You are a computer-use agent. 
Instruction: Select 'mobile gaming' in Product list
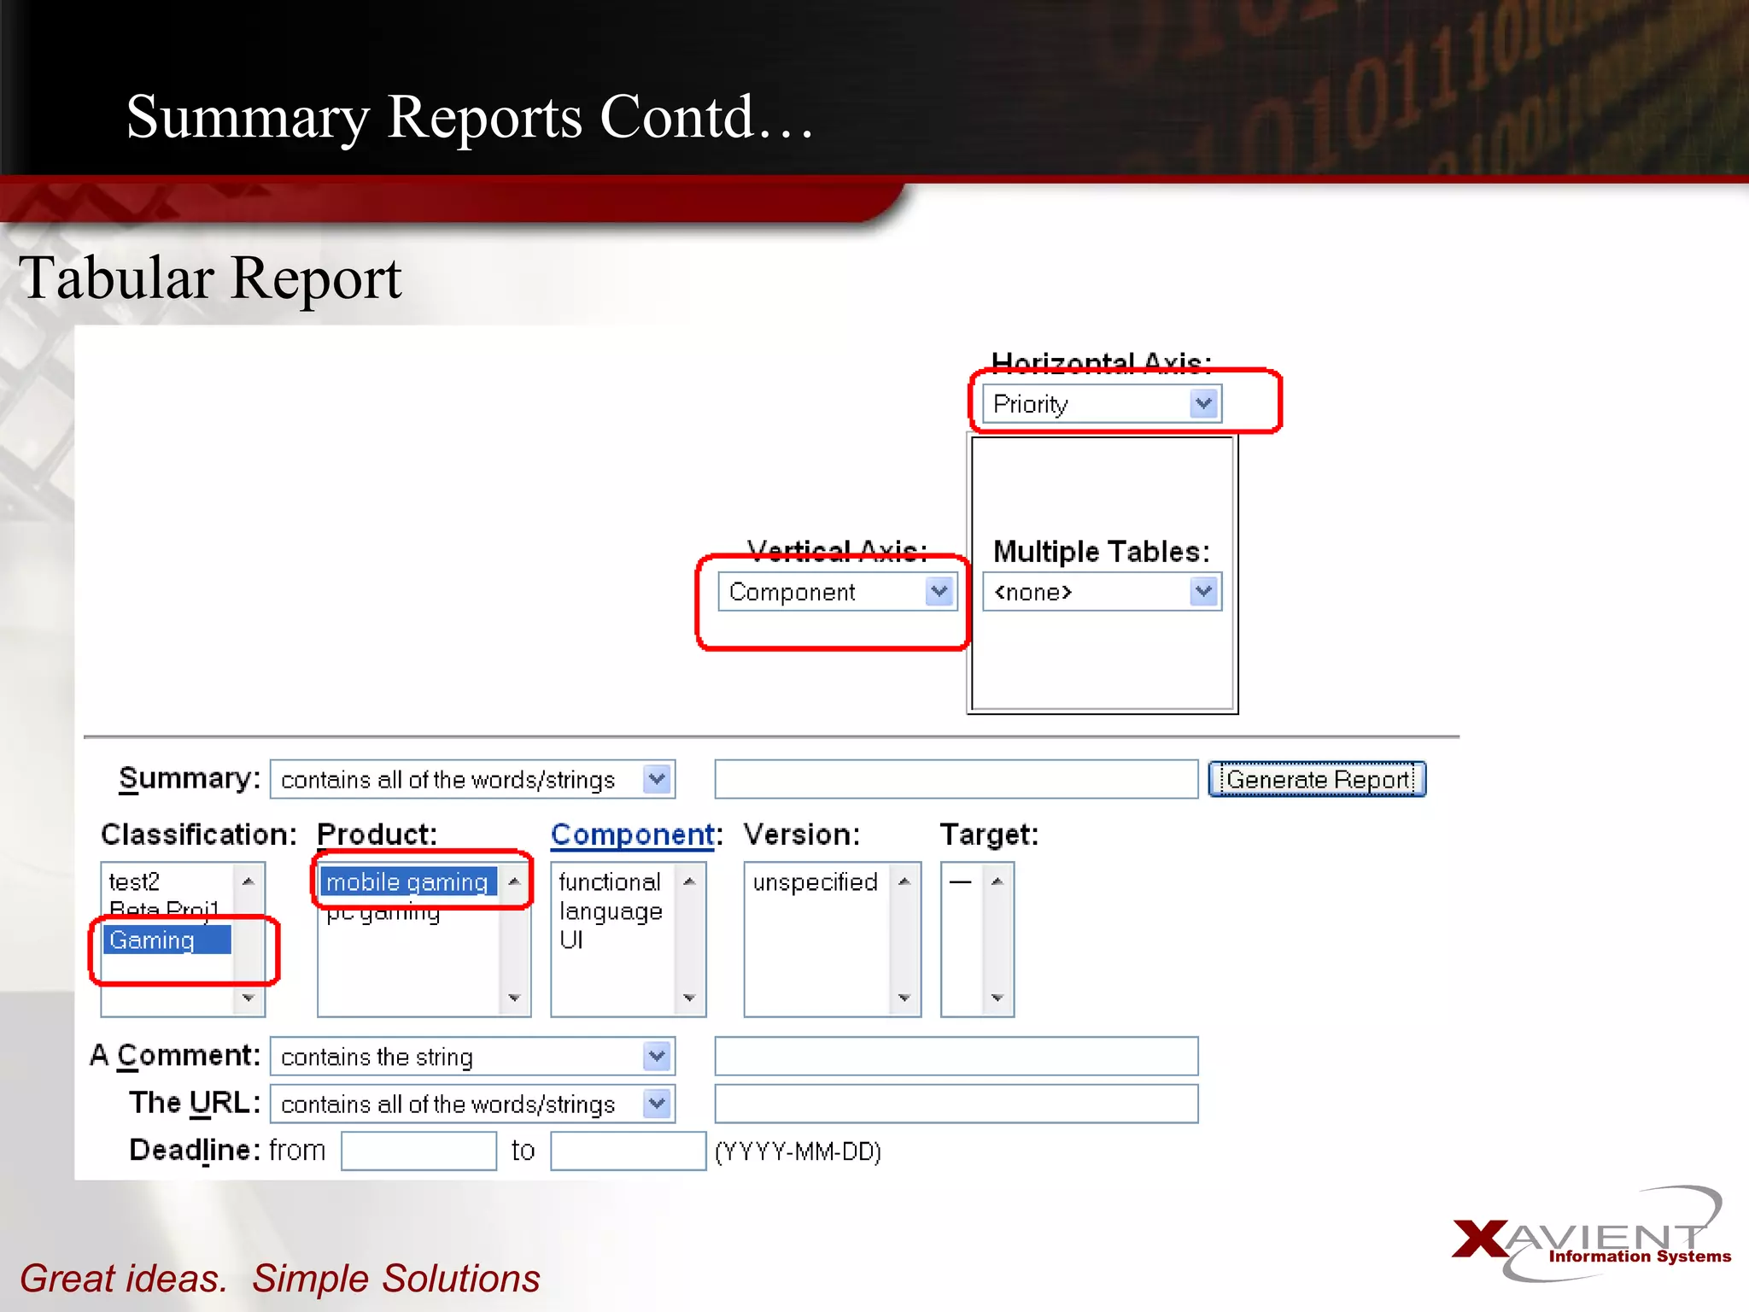click(x=408, y=881)
